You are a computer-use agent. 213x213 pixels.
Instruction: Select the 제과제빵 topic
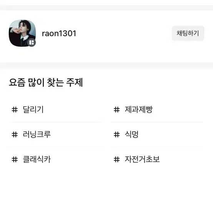click(x=139, y=110)
